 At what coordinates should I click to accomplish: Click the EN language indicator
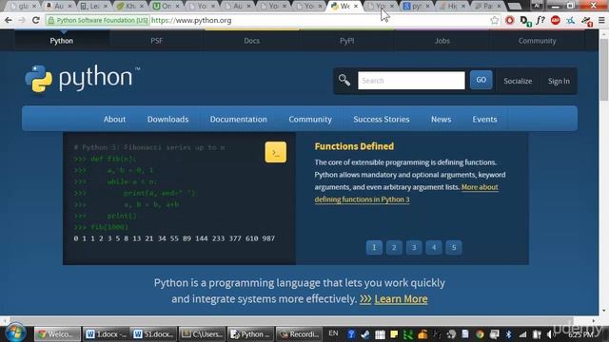(333, 333)
